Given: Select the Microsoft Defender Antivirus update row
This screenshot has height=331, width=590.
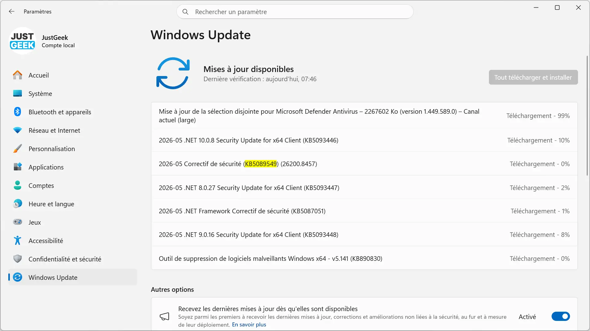Looking at the screenshot, I should pos(364,116).
